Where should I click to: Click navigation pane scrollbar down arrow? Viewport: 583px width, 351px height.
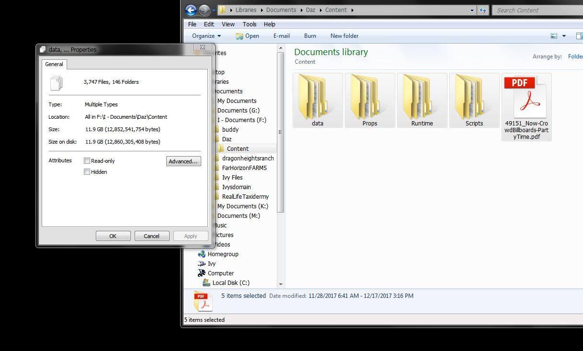point(281,284)
